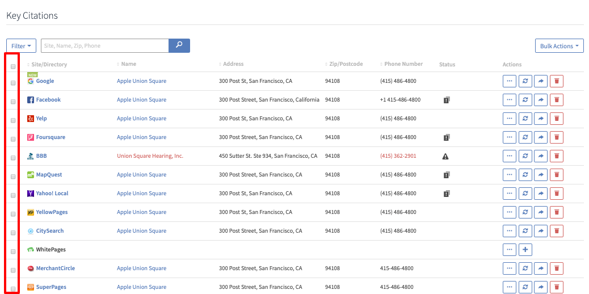Click the search magnifier button

coord(179,45)
